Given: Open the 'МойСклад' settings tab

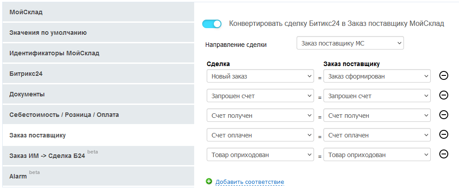Looking at the screenshot, I should click(98, 12).
